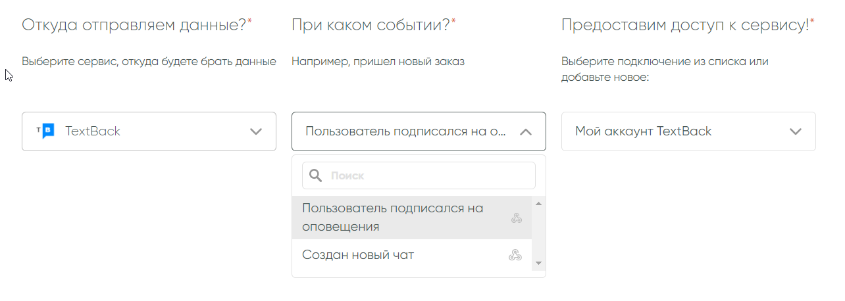This screenshot has width=845, height=301.
Task: Click the "TextBack" service name in selector
Action: point(93,131)
